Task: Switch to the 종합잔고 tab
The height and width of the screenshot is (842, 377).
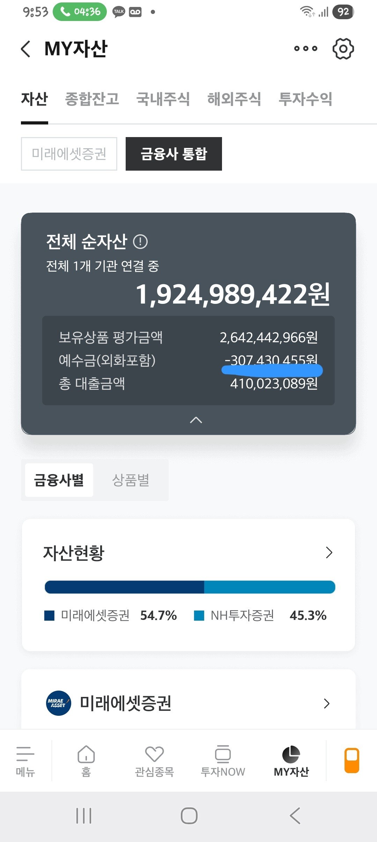Action: tap(92, 99)
